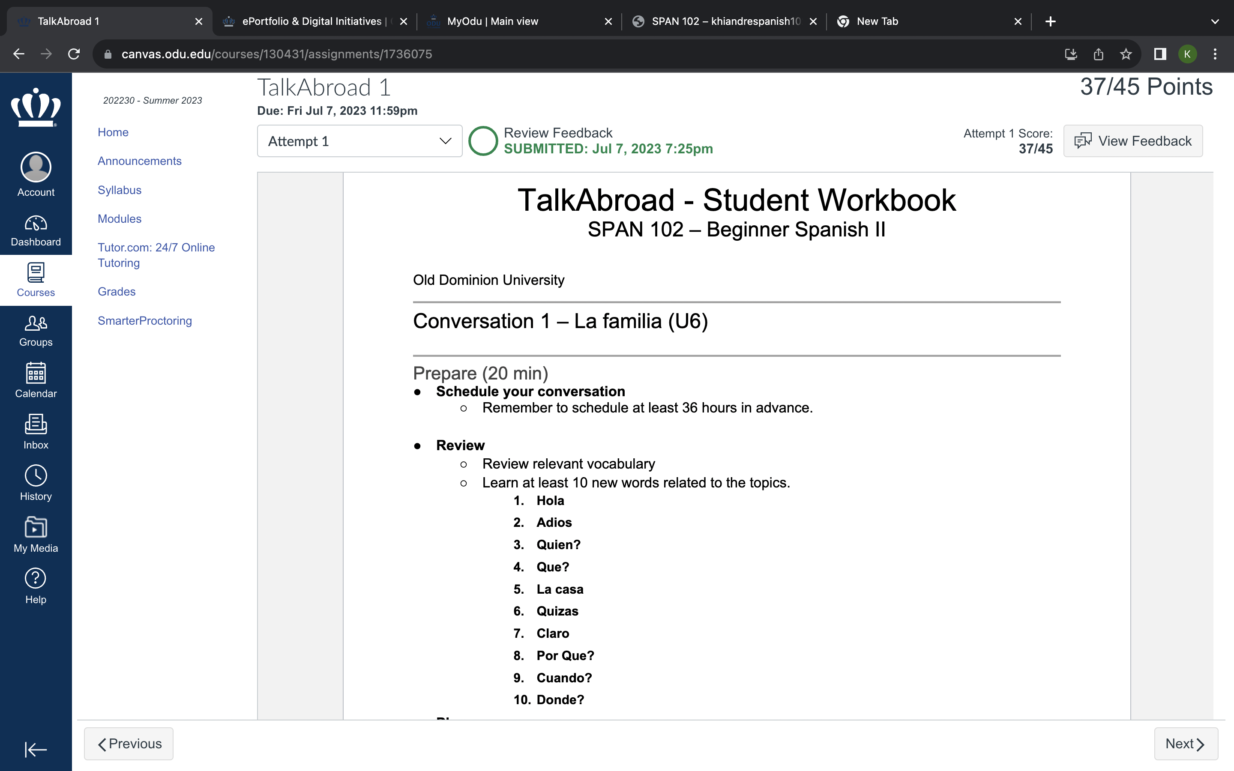
Task: Show the tab search dropdown arrow
Action: pos(1215,21)
